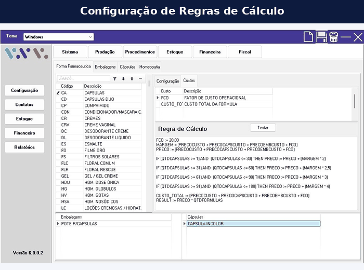Image resolution: width=364 pixels, height=270 pixels.
Task: Select the FLORAL COMUM row
Action: [x=99, y=164]
